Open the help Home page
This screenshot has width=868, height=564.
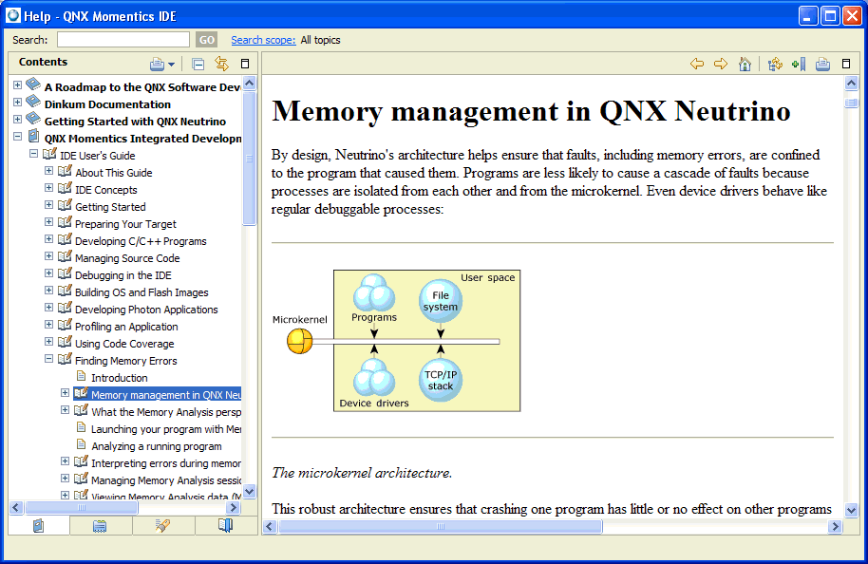[745, 64]
